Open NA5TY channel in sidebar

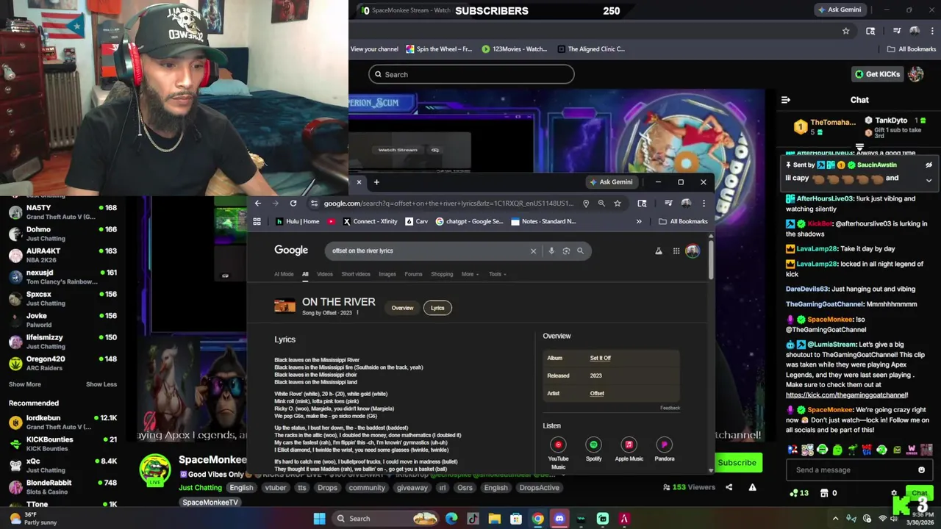click(x=62, y=212)
